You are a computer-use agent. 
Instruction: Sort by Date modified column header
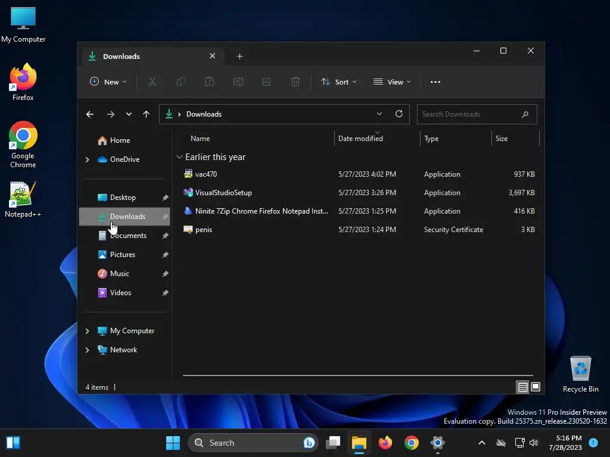pos(360,139)
